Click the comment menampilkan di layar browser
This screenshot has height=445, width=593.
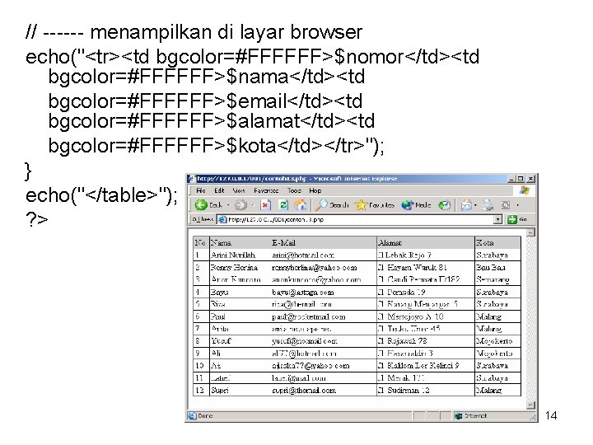[x=226, y=32]
